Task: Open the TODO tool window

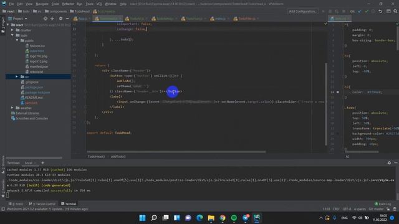Action: pos(16,204)
